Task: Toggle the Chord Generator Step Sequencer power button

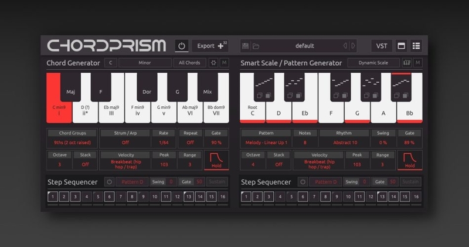Action: [x=109, y=182]
